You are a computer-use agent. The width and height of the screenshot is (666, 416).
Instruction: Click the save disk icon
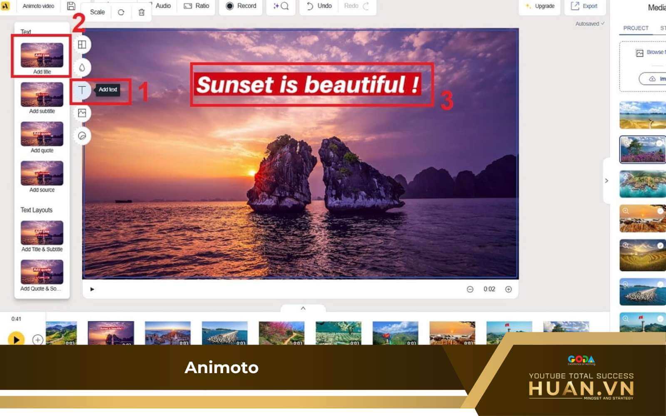point(71,6)
